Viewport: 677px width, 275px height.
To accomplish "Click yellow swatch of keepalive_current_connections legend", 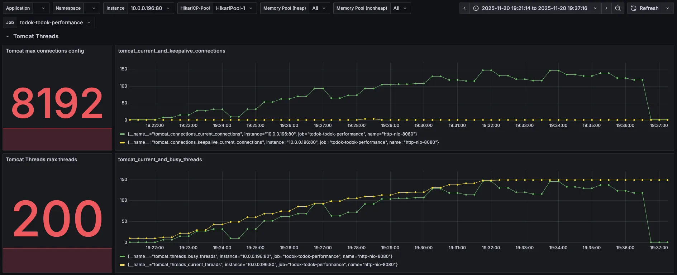I will click(x=122, y=142).
